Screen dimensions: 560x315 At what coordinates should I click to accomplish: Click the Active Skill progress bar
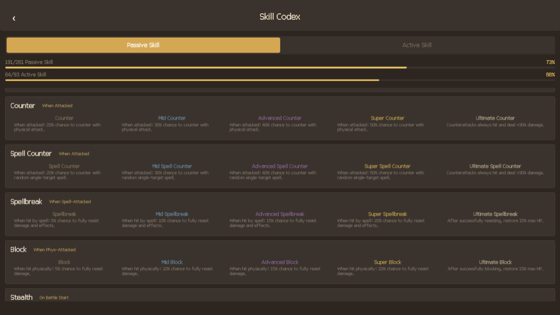pyautogui.click(x=280, y=80)
